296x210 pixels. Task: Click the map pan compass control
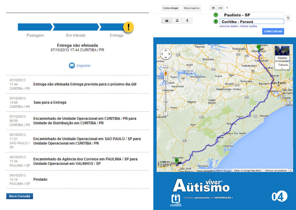point(166,54)
